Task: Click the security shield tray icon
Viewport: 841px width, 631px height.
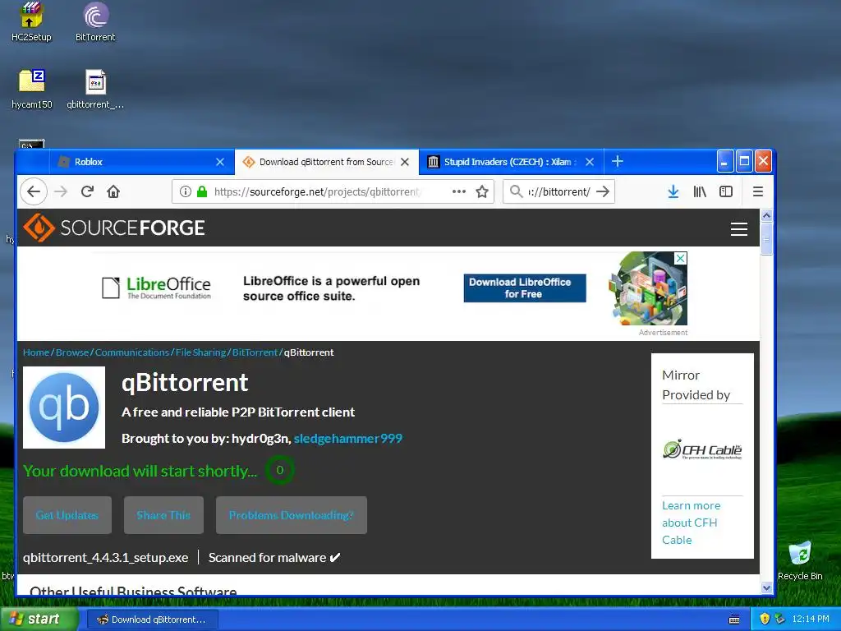Action: [x=765, y=619]
